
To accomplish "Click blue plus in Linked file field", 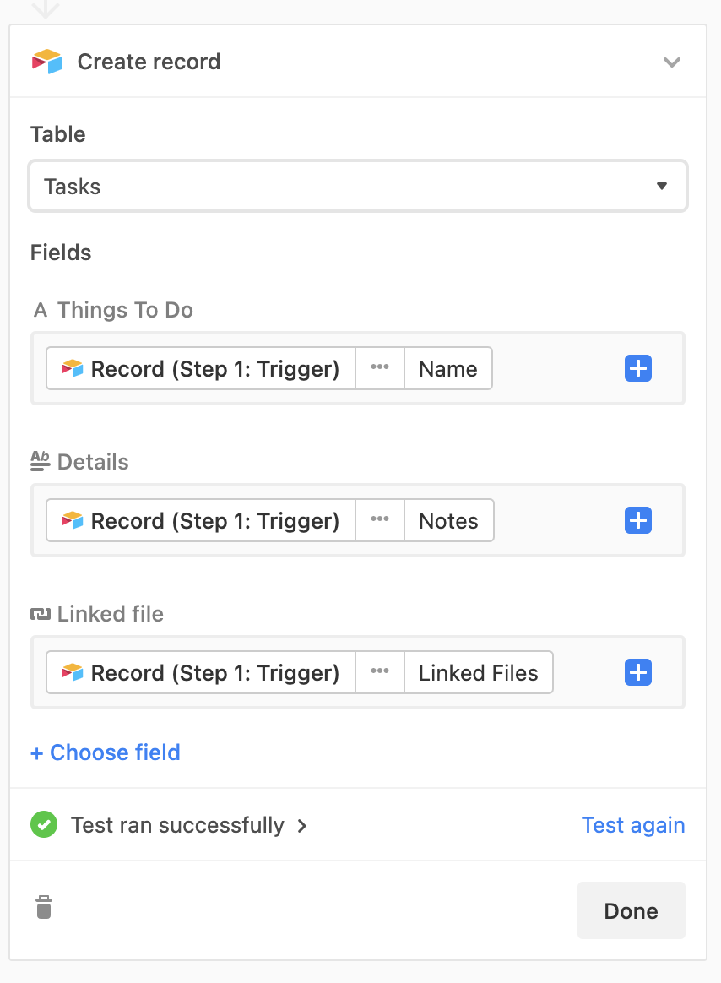I will tap(638, 672).
